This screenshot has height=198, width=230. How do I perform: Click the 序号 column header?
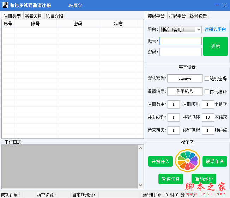8,24
